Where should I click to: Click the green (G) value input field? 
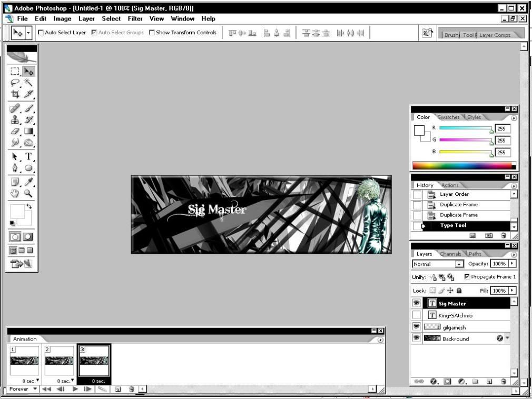tap(503, 141)
